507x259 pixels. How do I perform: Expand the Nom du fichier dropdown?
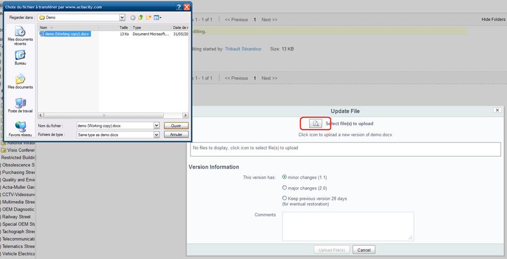click(x=156, y=126)
